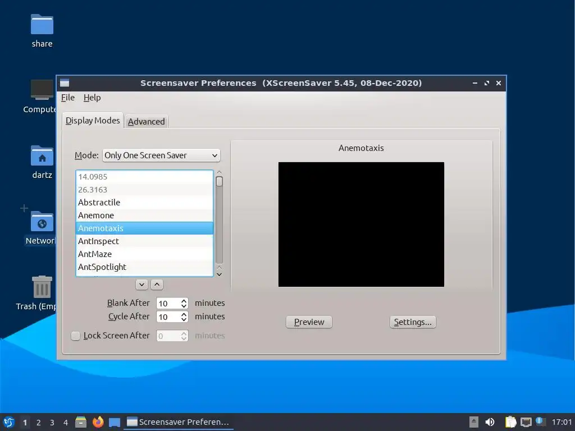Open the volume control tray icon

[490, 422]
